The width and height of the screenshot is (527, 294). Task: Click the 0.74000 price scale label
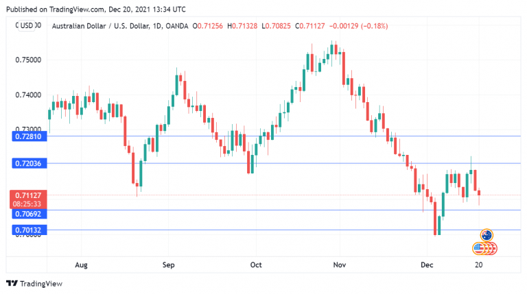point(29,95)
